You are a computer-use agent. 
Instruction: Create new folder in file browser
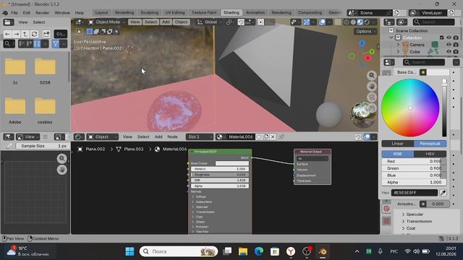click(46, 34)
